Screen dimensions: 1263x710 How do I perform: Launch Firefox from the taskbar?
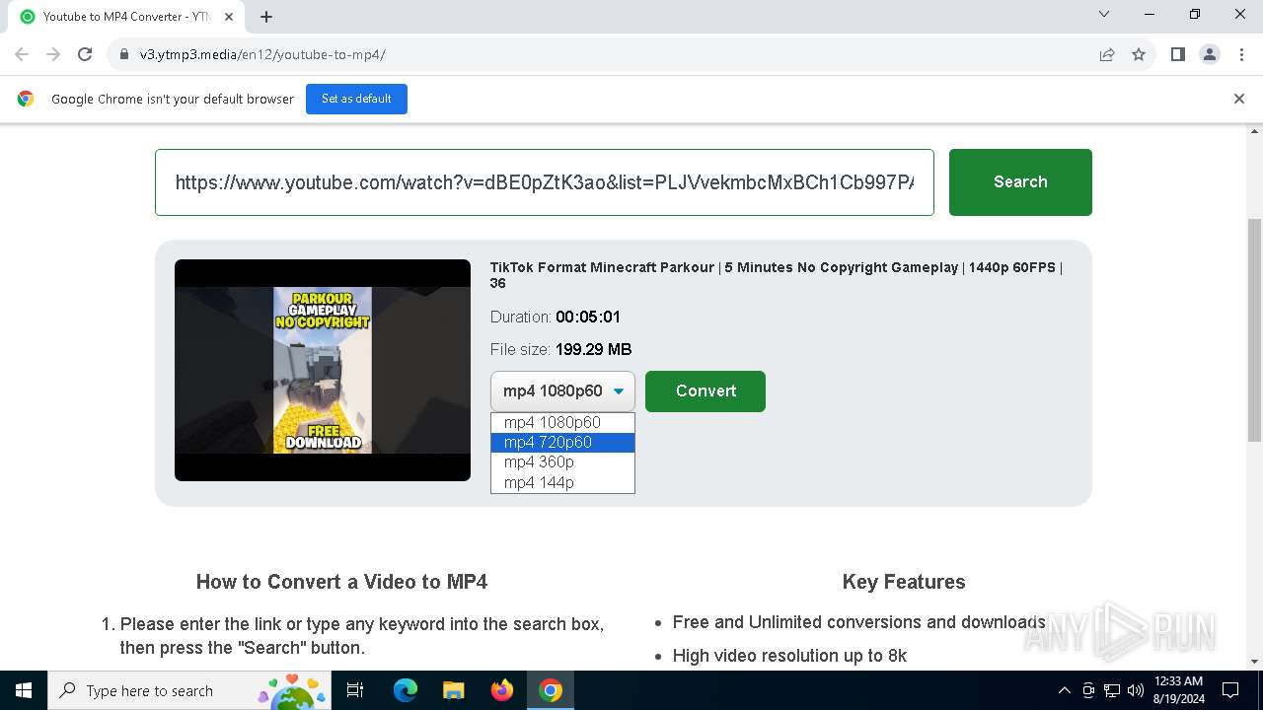point(502,690)
